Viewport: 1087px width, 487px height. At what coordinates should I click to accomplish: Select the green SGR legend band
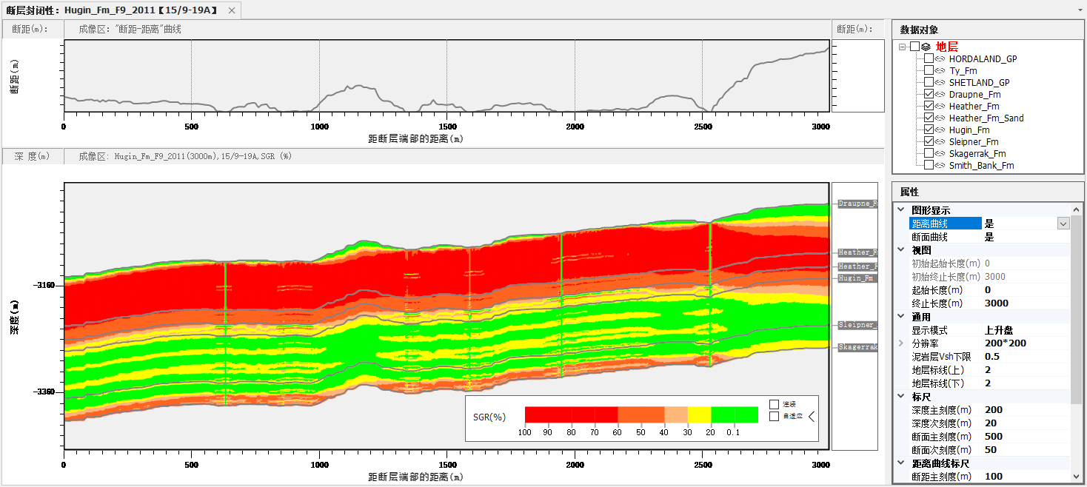point(735,414)
